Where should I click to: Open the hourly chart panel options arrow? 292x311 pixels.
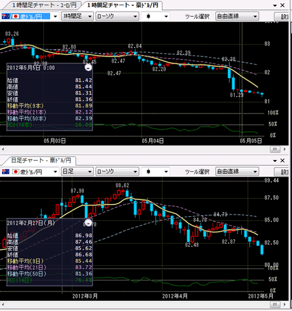click(x=275, y=6)
